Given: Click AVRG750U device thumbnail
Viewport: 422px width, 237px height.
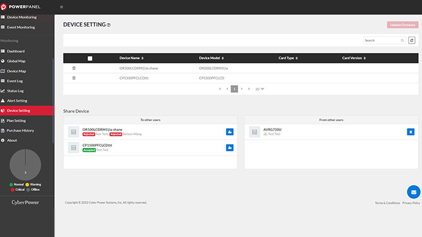Looking at the screenshot, I should (x=255, y=132).
